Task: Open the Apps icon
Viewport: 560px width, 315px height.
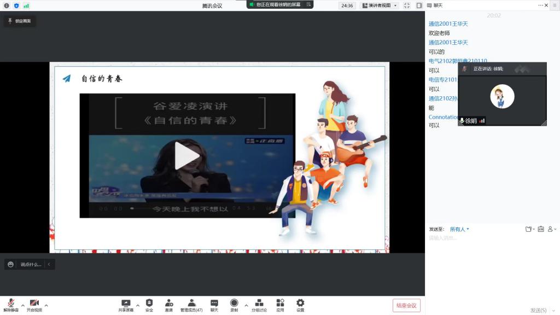Action: (x=280, y=304)
